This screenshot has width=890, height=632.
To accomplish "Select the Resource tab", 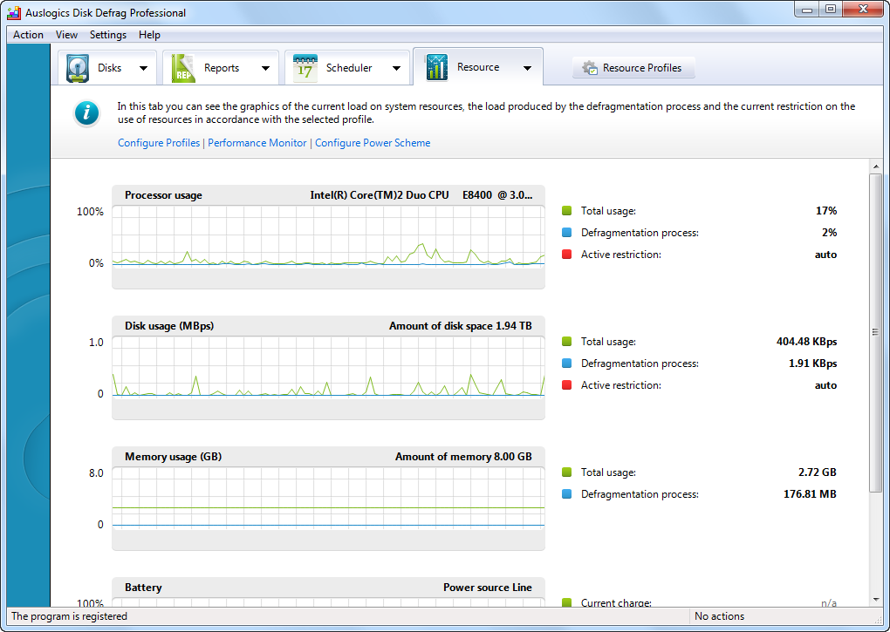I will click(x=478, y=66).
